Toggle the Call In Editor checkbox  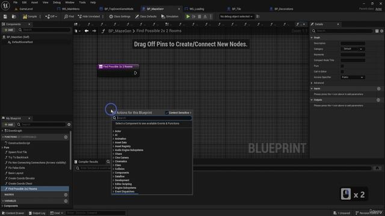tap(342, 72)
